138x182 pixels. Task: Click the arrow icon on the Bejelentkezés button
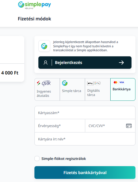pyautogui.click(x=121, y=63)
